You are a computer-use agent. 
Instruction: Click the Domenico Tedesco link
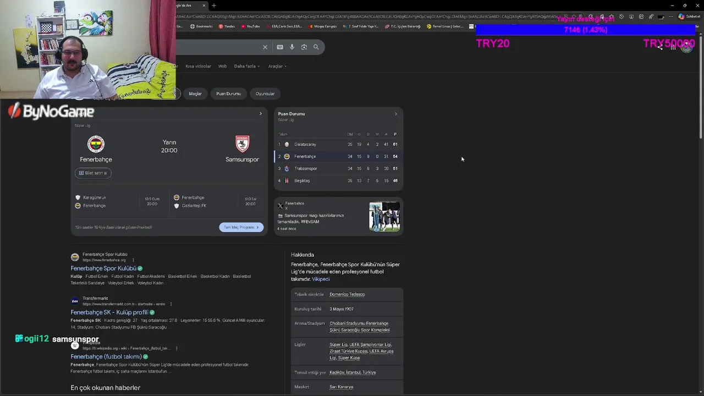pyautogui.click(x=347, y=294)
